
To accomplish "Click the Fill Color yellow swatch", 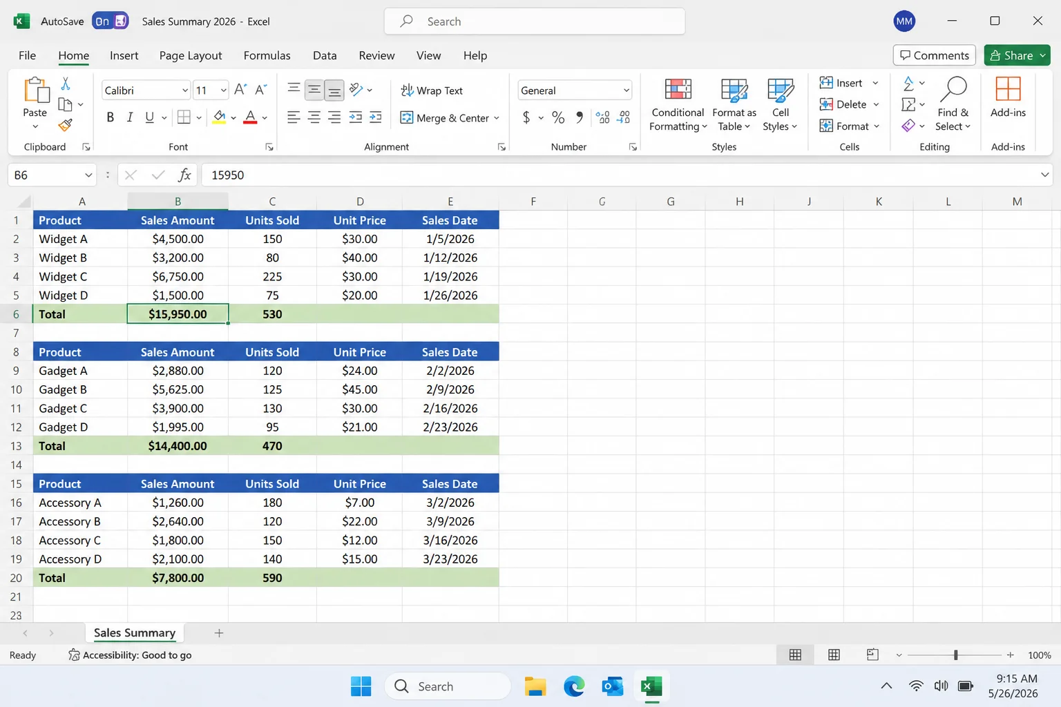I will (219, 117).
